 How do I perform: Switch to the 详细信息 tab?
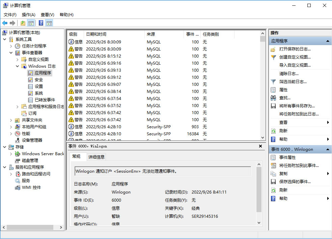click(x=96, y=157)
